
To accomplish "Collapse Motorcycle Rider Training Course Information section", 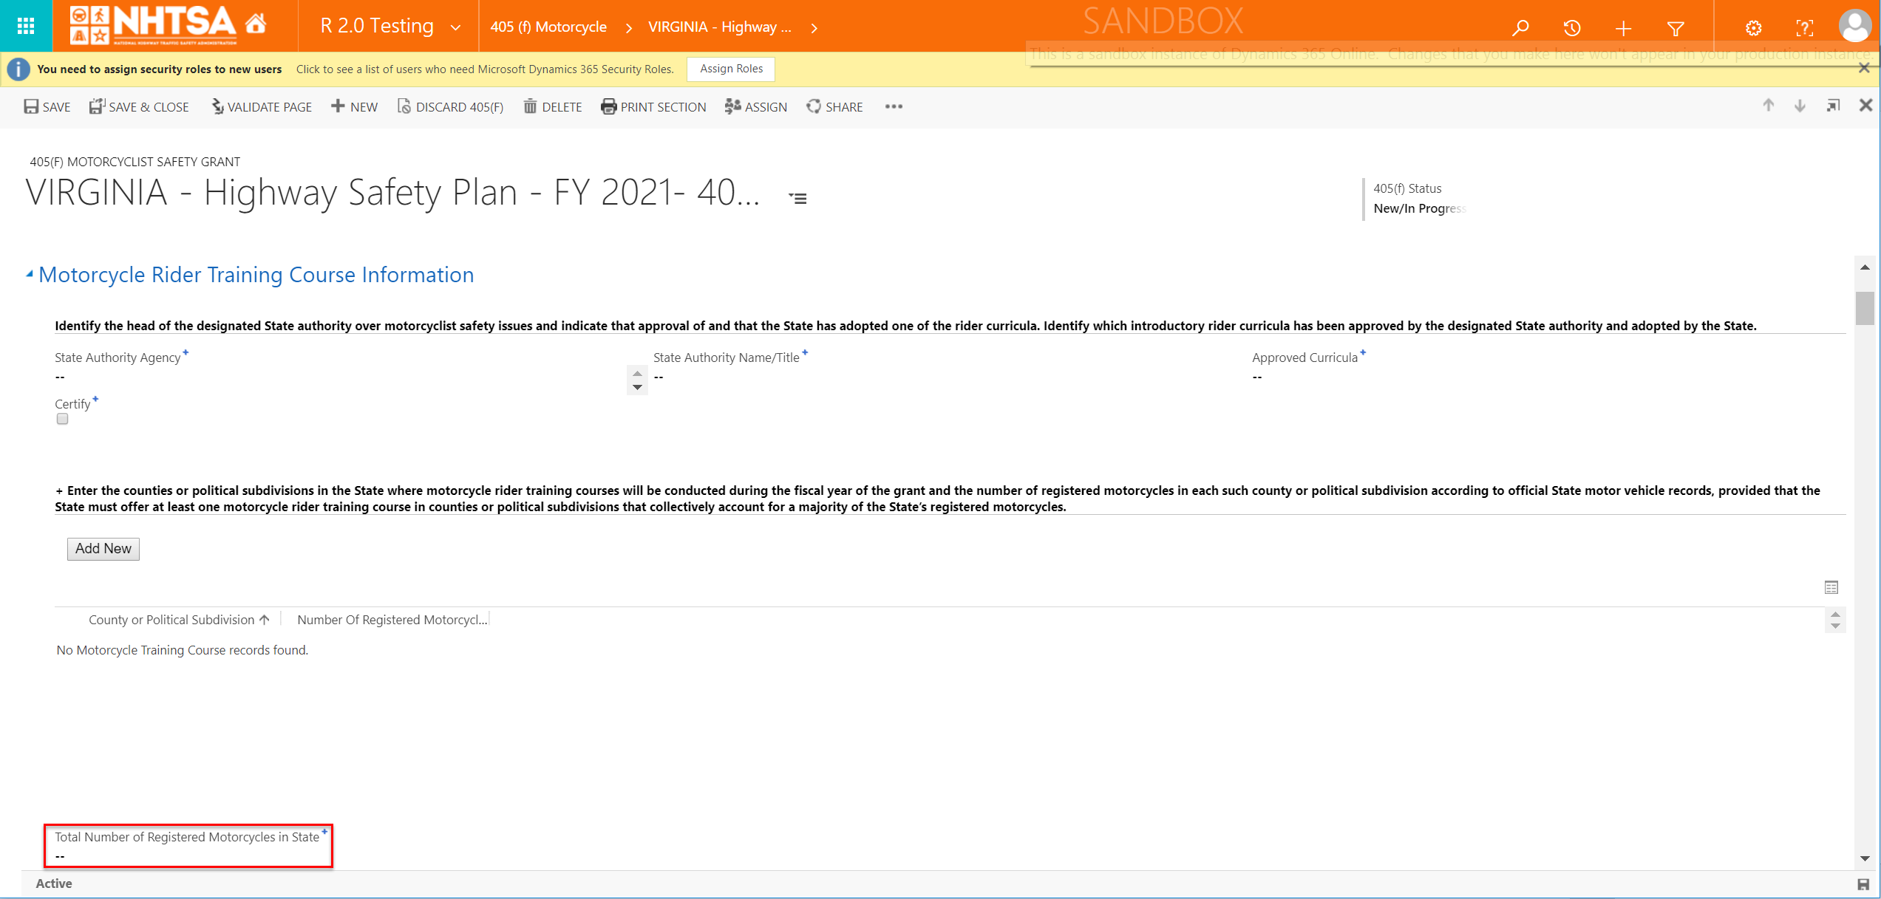I will 30,274.
